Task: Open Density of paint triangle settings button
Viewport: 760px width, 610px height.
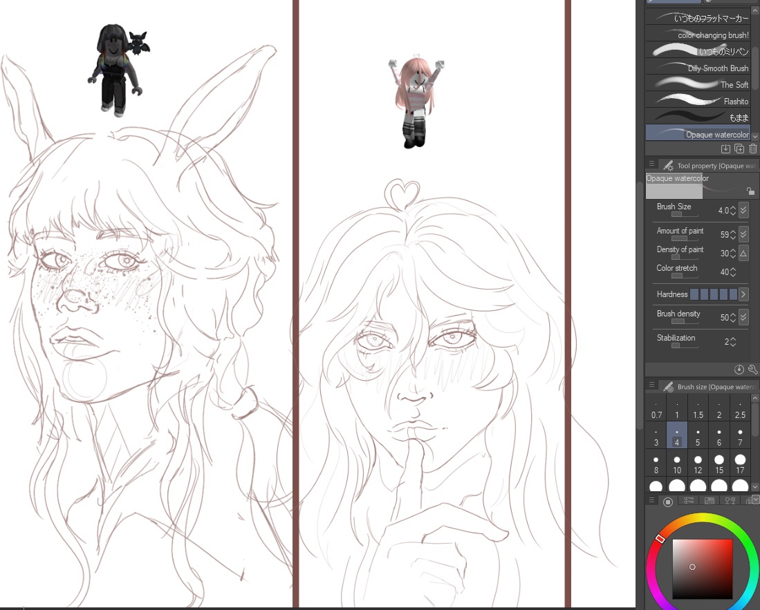Action: [x=743, y=253]
